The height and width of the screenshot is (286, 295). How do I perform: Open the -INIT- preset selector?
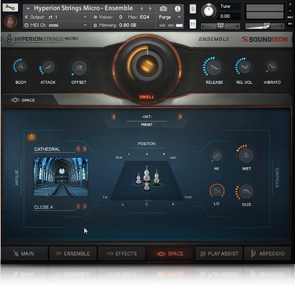click(x=147, y=117)
